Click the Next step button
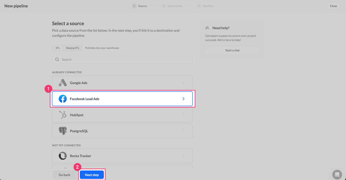The height and width of the screenshot is (180, 346). coord(92,175)
